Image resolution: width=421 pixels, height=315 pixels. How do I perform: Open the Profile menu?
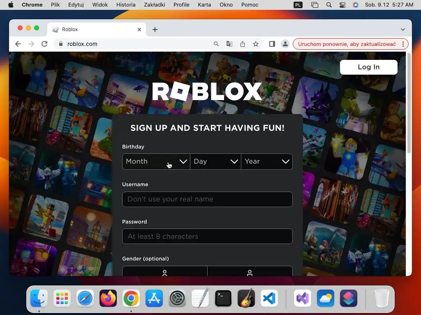click(x=181, y=5)
